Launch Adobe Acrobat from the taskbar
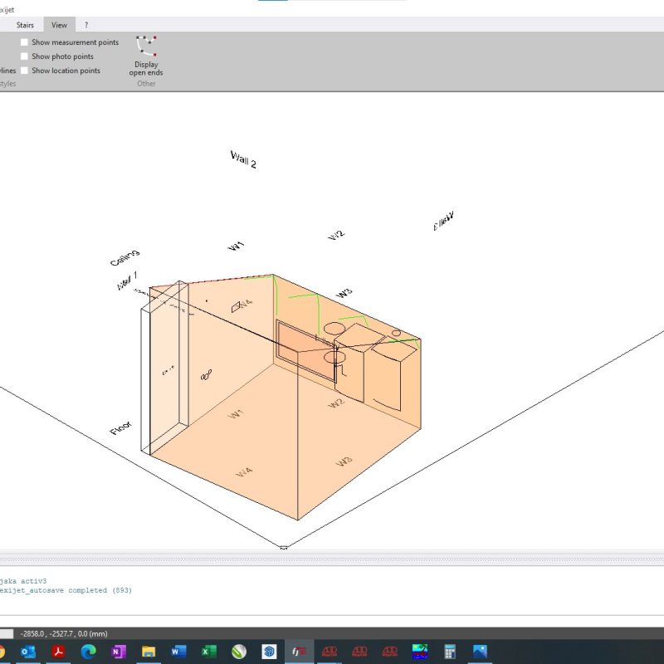This screenshot has width=664, height=664. click(58, 652)
